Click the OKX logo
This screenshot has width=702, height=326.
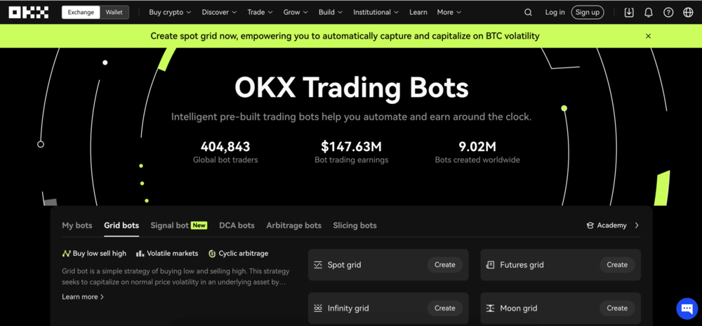click(x=29, y=13)
